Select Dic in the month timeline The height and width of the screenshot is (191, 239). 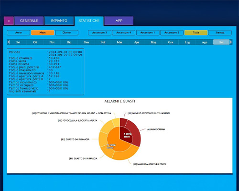[x=69, y=42]
